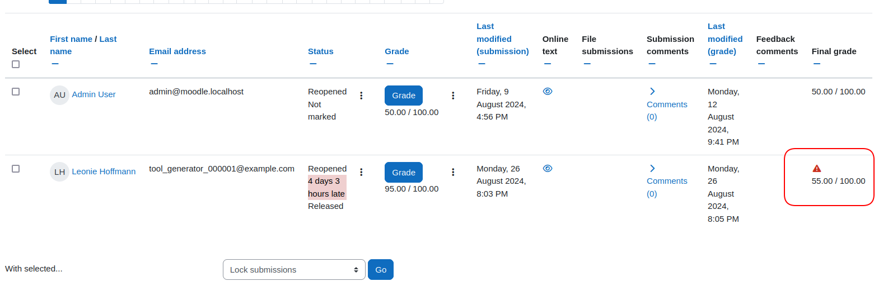Toggle the select all checkbox in header

click(x=16, y=64)
